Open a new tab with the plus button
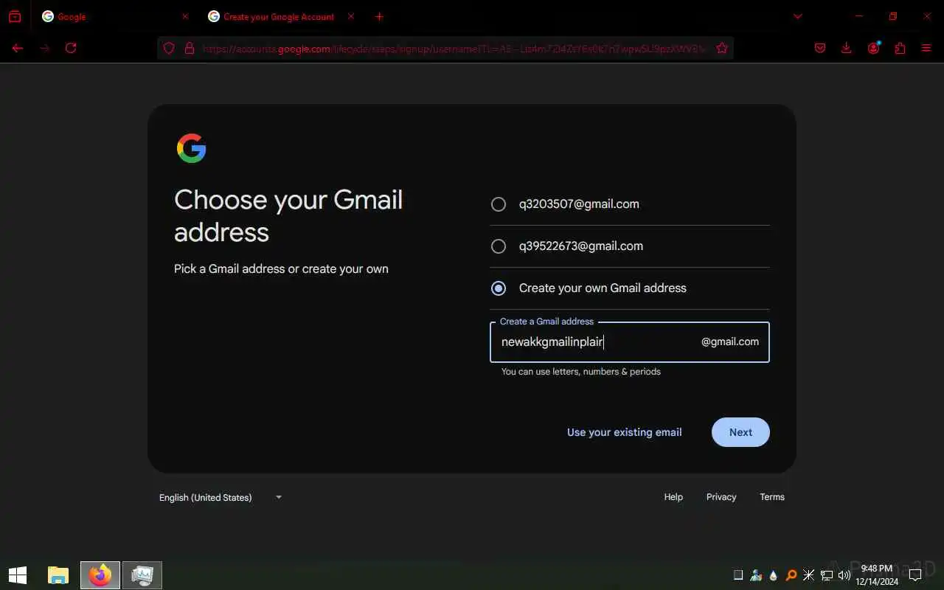Image resolution: width=944 pixels, height=590 pixels. [379, 16]
